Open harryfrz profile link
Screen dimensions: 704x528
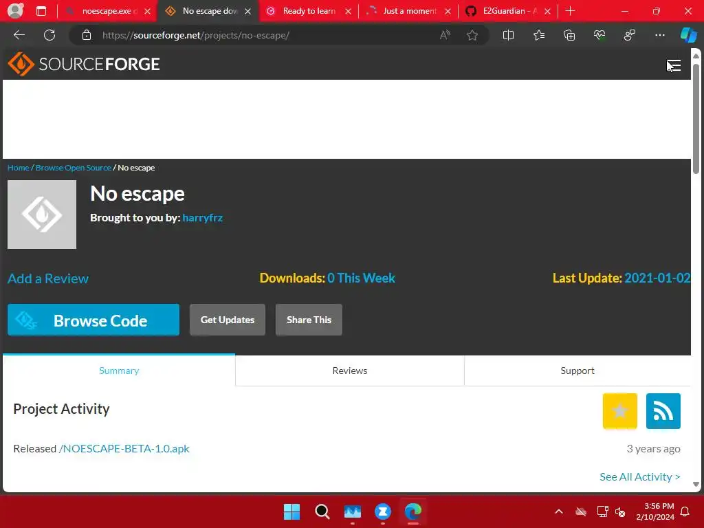203,218
